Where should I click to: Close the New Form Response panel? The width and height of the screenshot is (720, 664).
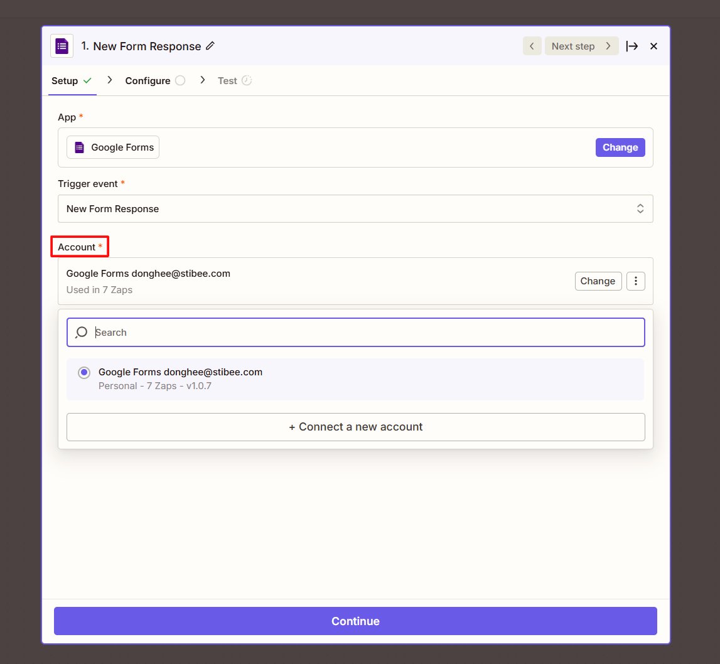[654, 46]
